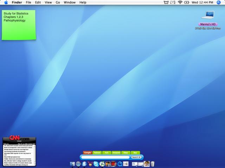Click the search widget text field

(105, 157)
